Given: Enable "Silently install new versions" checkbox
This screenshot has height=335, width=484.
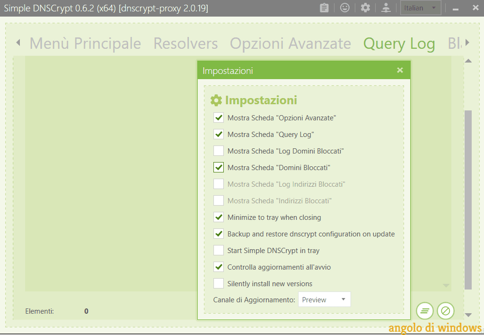Looking at the screenshot, I should click(219, 284).
